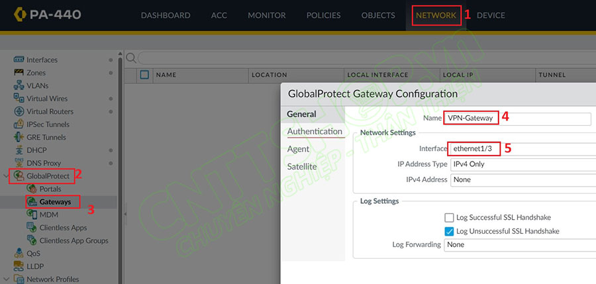Click the QoS icon
The height and width of the screenshot is (284, 596).
coord(19,253)
